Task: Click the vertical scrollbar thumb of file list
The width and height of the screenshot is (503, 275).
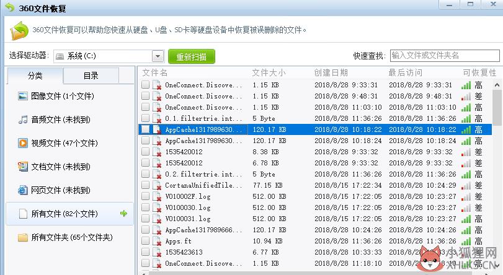Action: point(497,108)
